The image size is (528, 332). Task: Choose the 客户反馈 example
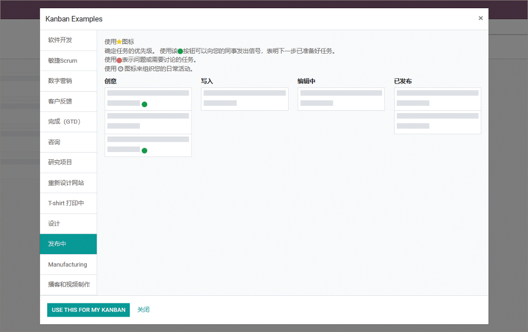68,101
